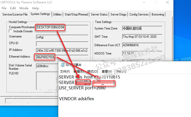Click the Difference From UCT field
Viewport: 191px width, 117px height.
142,45
